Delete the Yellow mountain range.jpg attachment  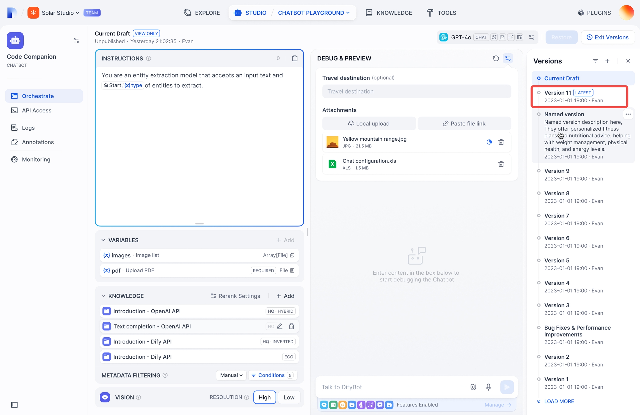pos(501,142)
